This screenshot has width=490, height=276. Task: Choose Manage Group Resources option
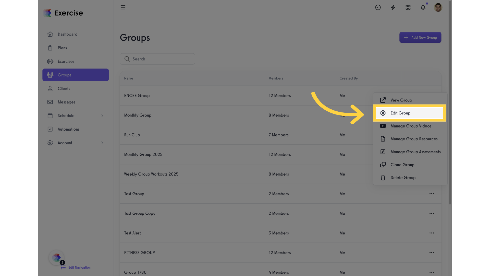410,139
